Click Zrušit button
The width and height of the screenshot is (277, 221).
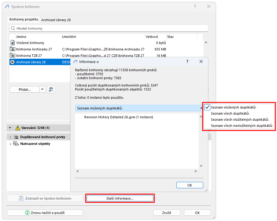tap(167, 212)
